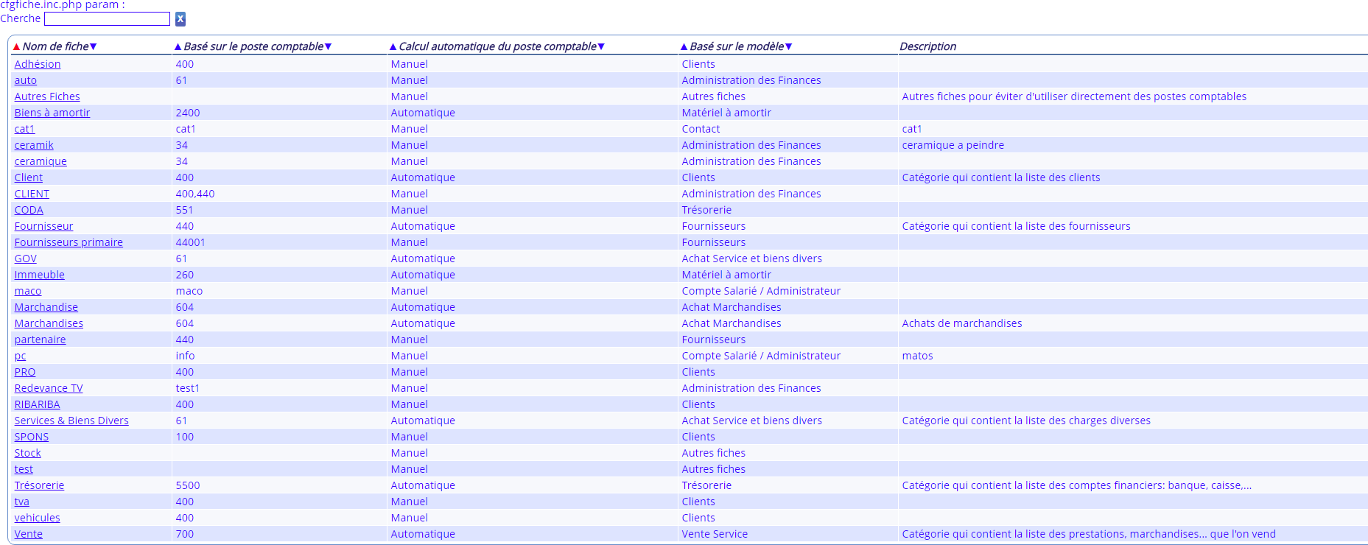Open the Services & Biens Divers link

(71, 421)
